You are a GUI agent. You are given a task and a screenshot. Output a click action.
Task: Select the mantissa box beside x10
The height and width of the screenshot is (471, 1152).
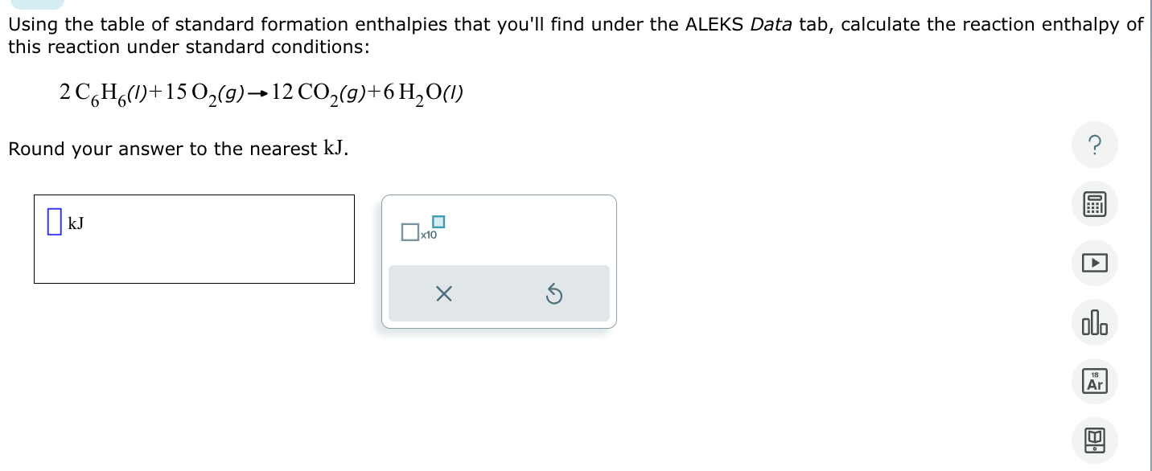pyautogui.click(x=410, y=232)
